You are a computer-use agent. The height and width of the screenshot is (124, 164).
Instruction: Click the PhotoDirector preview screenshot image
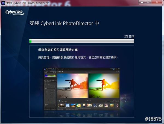click(82, 89)
